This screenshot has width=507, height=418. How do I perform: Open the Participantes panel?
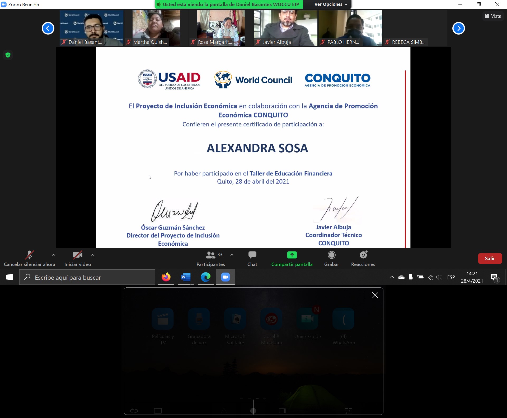[211, 258]
